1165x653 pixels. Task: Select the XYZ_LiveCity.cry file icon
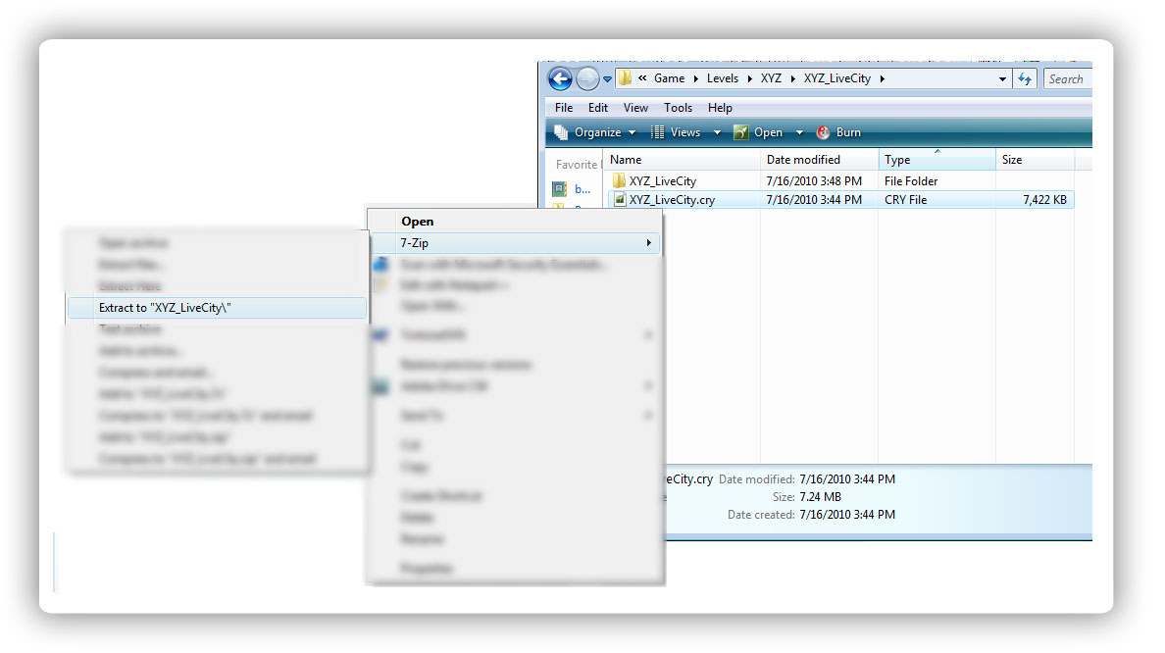[620, 200]
